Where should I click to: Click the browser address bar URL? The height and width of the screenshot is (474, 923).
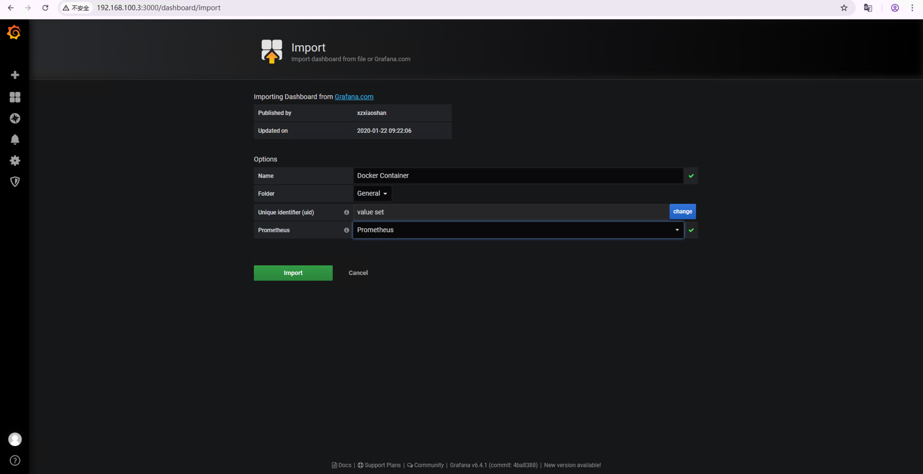(159, 8)
